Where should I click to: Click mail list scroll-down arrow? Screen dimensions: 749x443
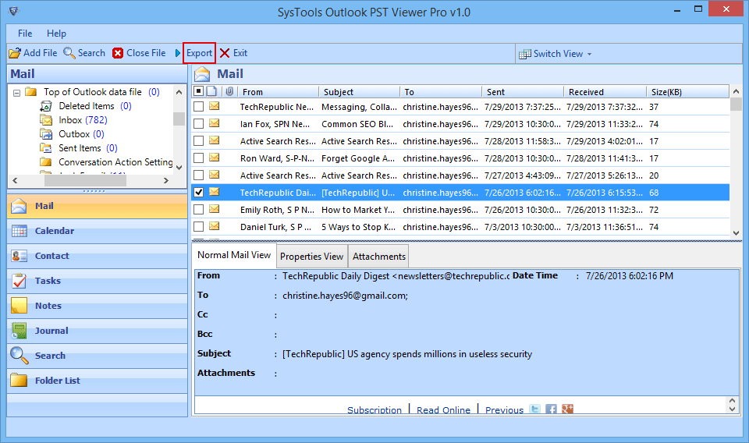pos(736,233)
